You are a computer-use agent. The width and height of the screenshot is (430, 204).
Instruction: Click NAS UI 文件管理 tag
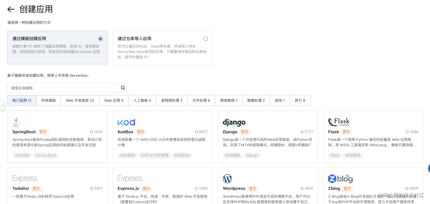(x=155, y=155)
